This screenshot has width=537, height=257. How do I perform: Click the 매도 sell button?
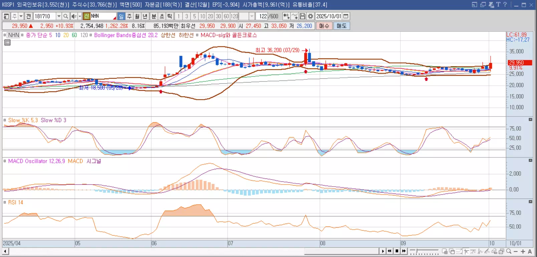pyautogui.click(x=342, y=26)
